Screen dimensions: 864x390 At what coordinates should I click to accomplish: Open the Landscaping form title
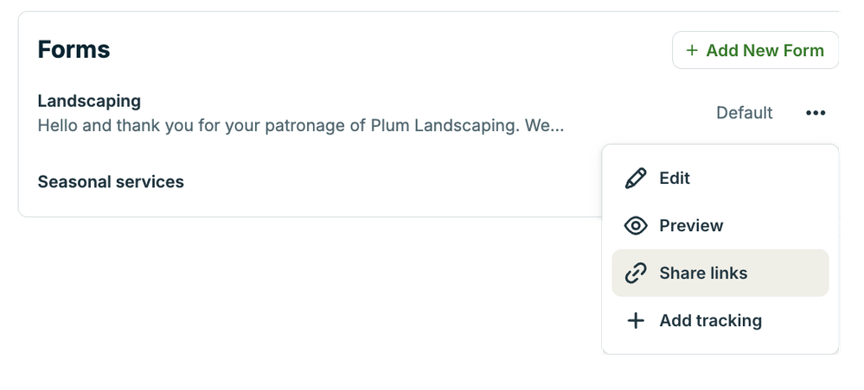click(x=89, y=102)
